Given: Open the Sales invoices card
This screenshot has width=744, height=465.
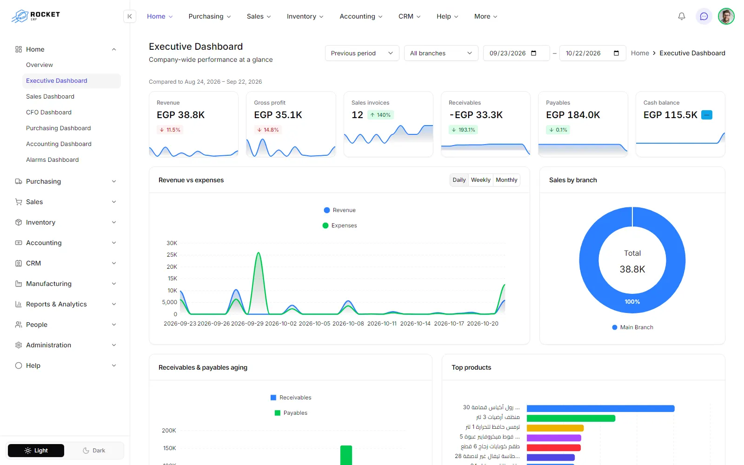Looking at the screenshot, I should (388, 124).
